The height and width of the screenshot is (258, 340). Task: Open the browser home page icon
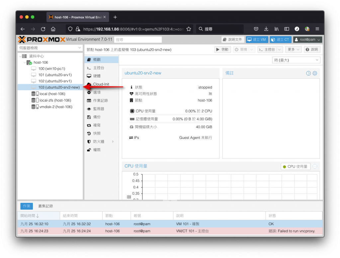point(53,29)
